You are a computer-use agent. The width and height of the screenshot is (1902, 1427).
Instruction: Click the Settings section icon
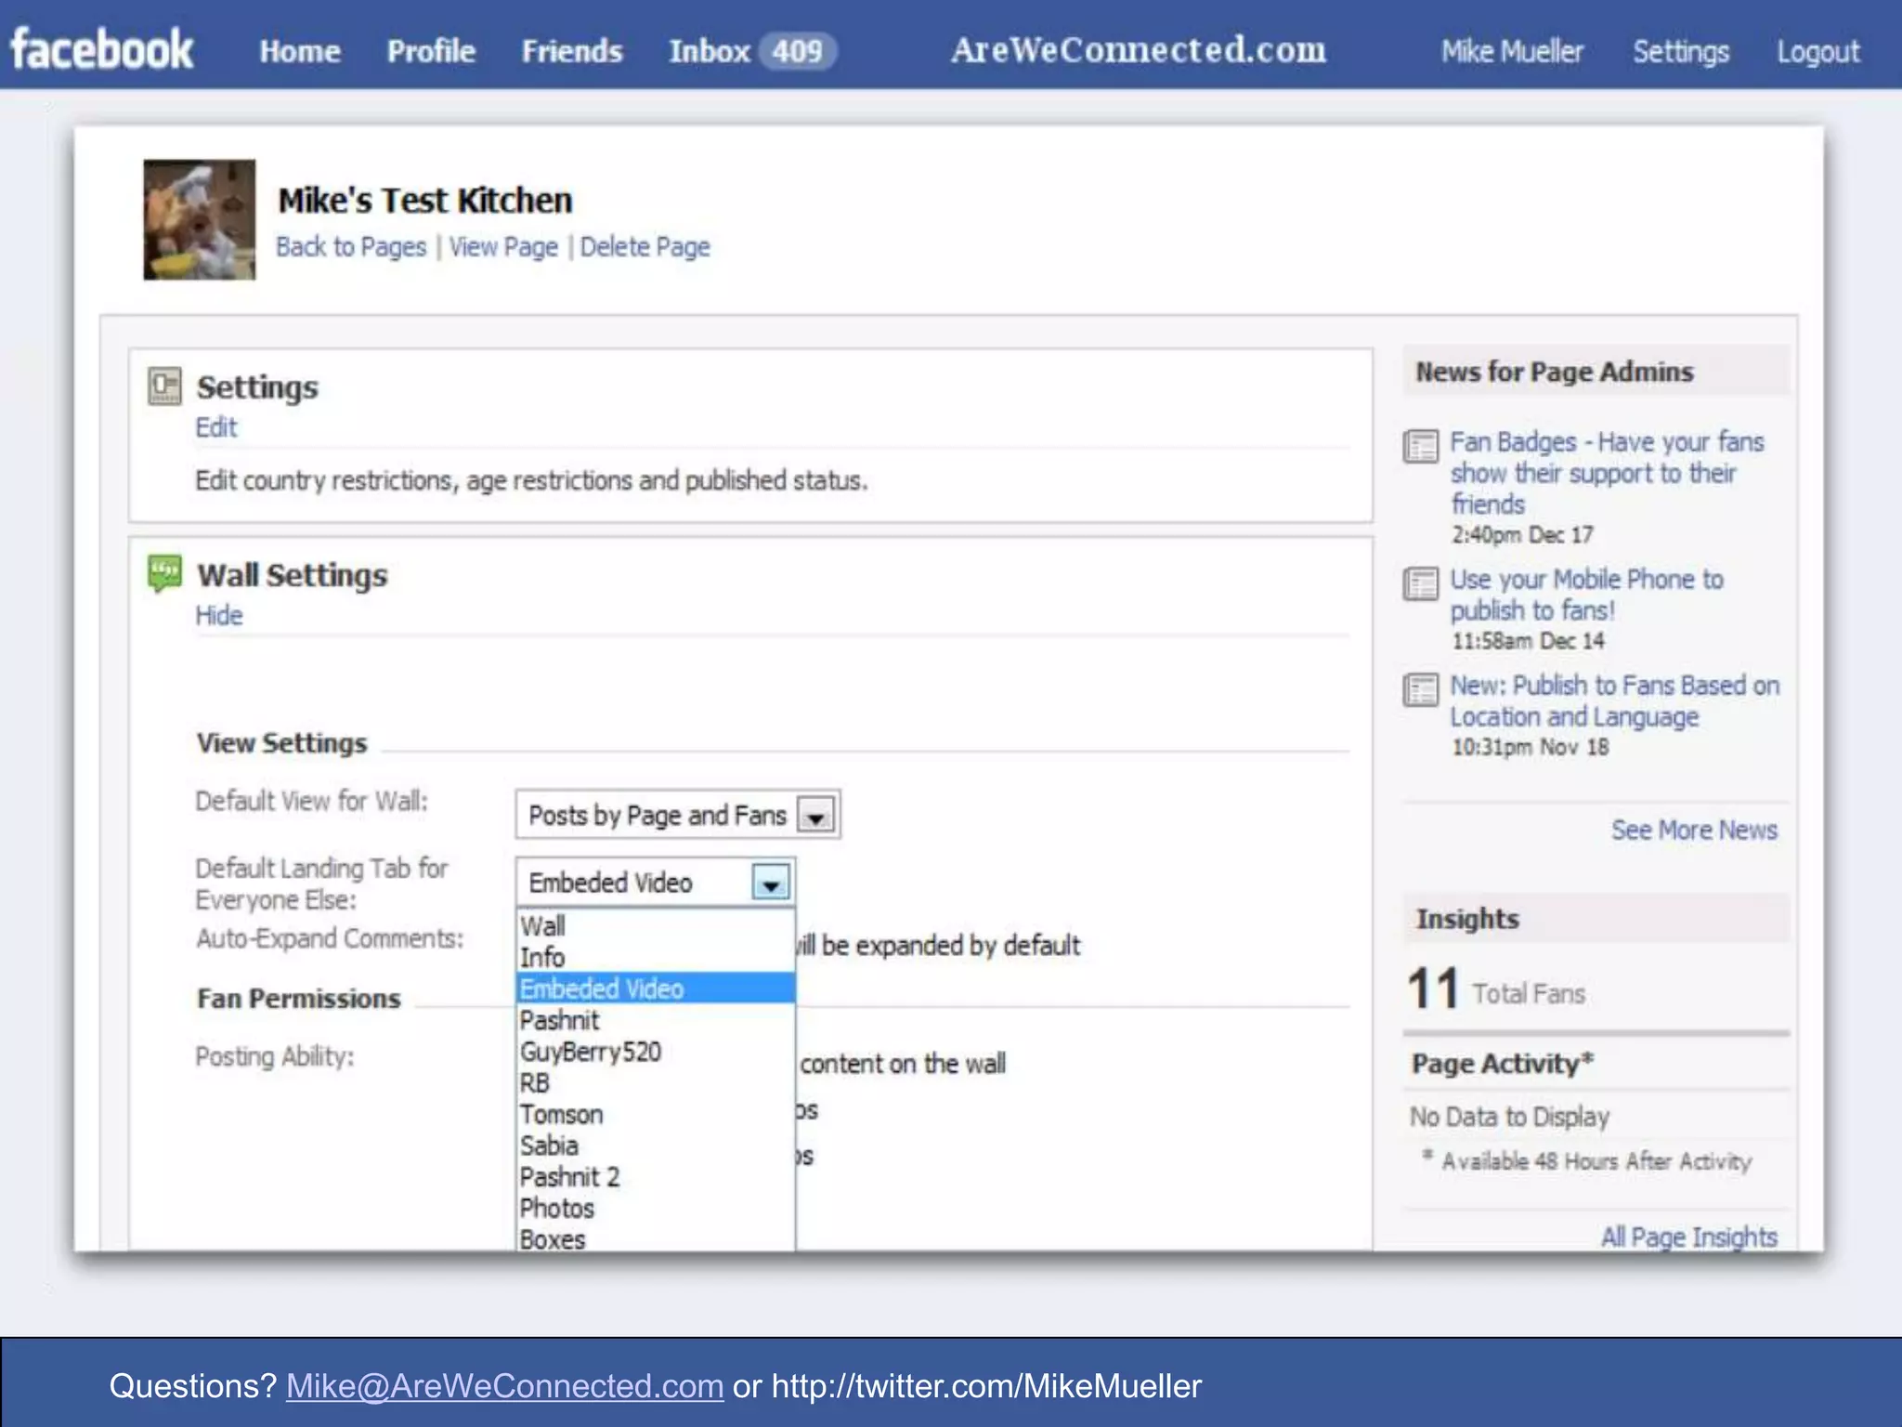point(164,386)
